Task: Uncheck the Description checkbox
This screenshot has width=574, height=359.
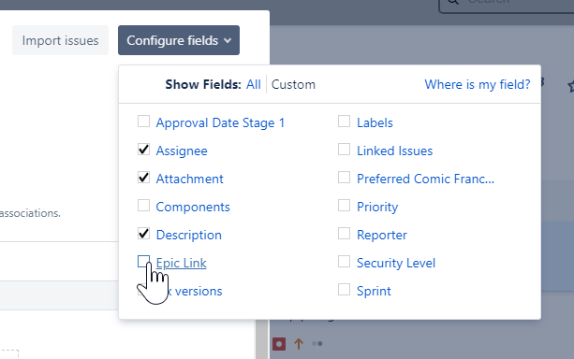Action: coord(143,234)
